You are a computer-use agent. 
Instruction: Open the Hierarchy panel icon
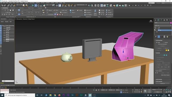[x=161, y=20]
